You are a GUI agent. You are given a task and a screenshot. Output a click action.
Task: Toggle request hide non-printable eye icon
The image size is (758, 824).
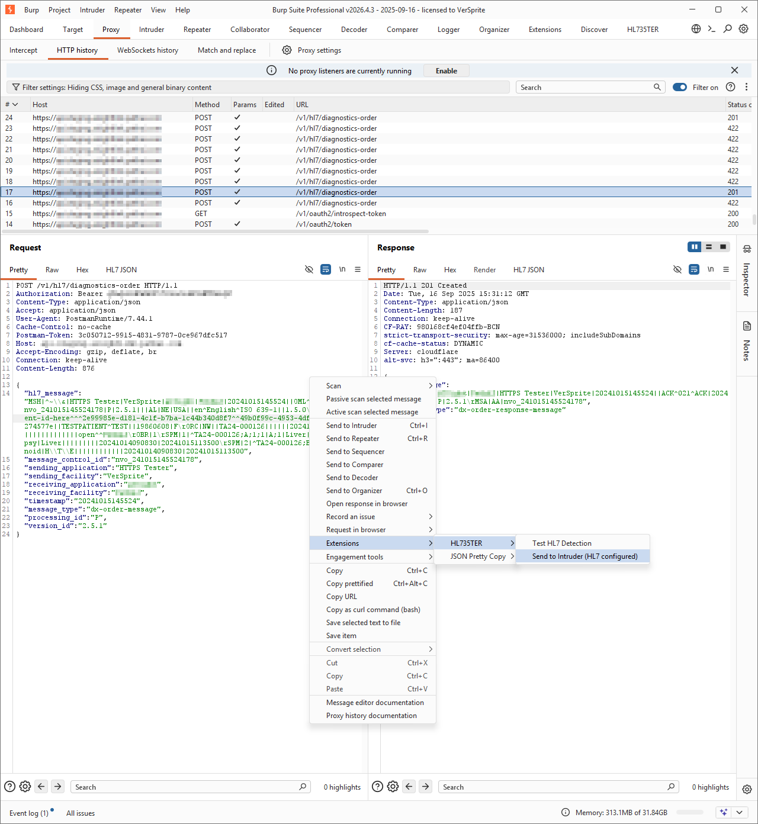coord(309,269)
